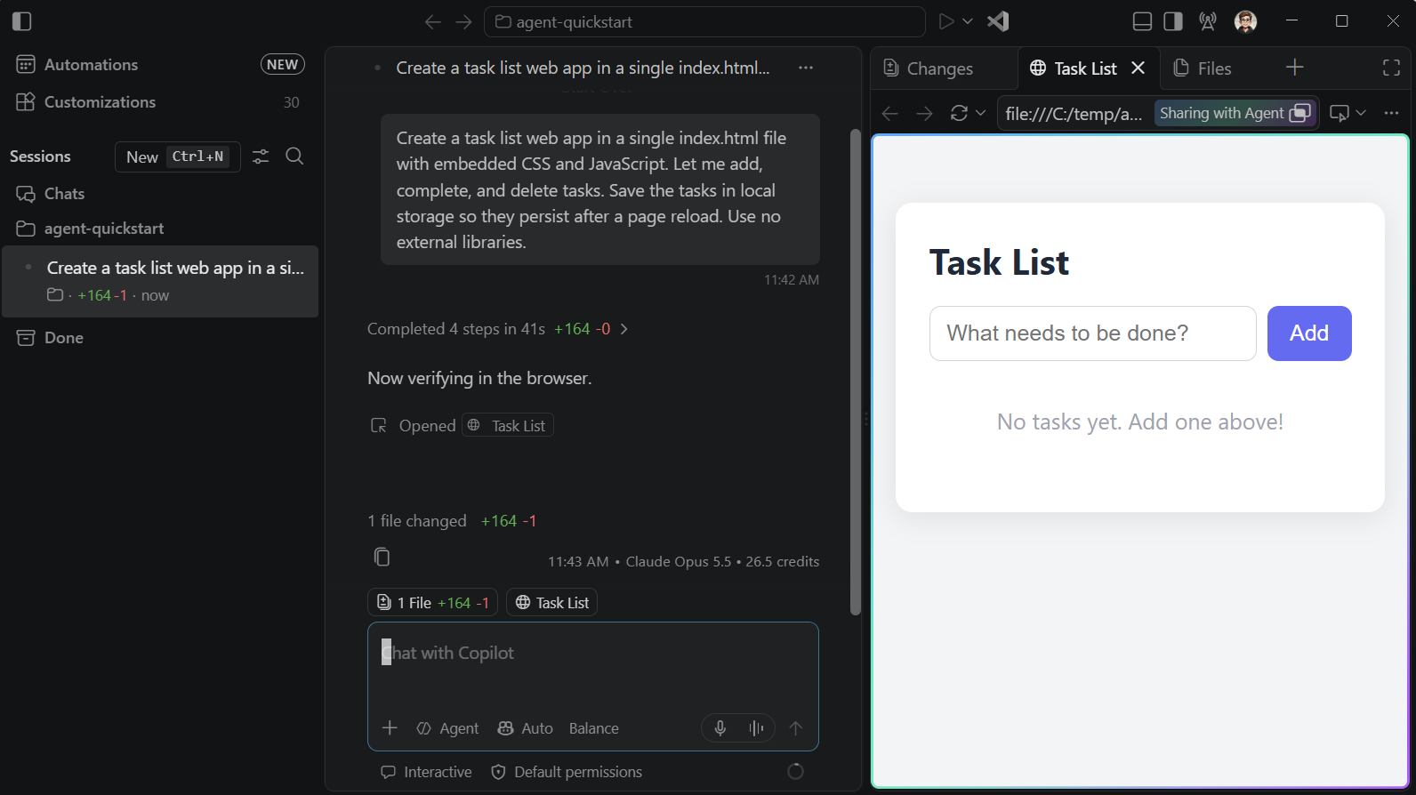Click the broadcast antenna icon
The height and width of the screenshot is (795, 1416).
point(1208,21)
